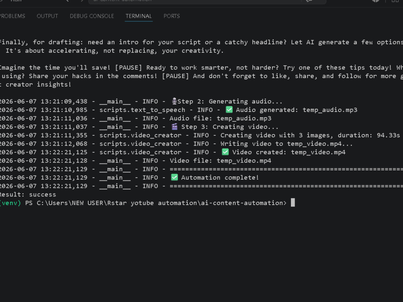This screenshot has width=403, height=302.
Task: Click the terminal cursor at the PowerShell prompt
Action: 293,203
